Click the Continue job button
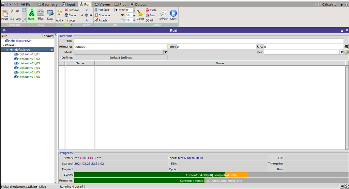Image resolution: width=349 pixels, height=189 pixels. tap(102, 15)
